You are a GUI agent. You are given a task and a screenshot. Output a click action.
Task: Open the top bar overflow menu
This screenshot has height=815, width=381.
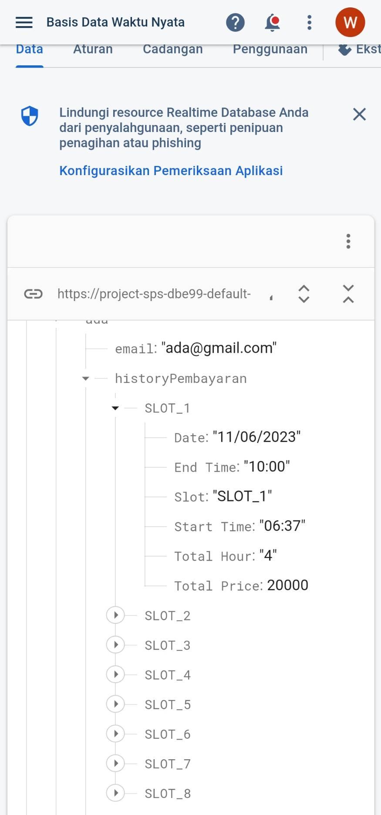click(309, 22)
